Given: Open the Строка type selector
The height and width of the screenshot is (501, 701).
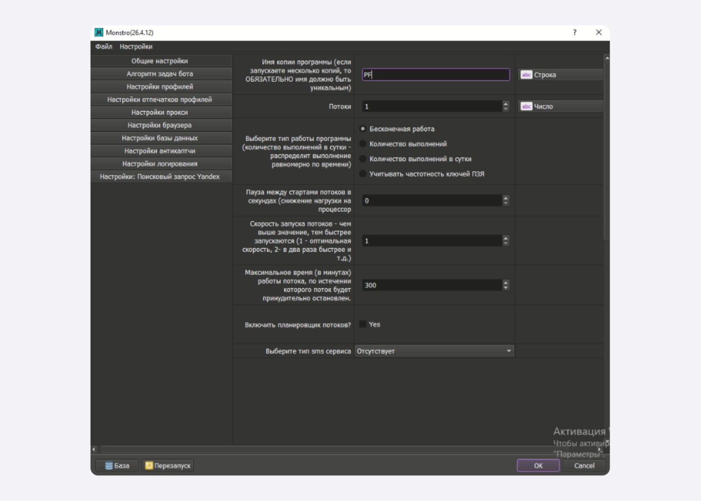Looking at the screenshot, I should pos(560,75).
